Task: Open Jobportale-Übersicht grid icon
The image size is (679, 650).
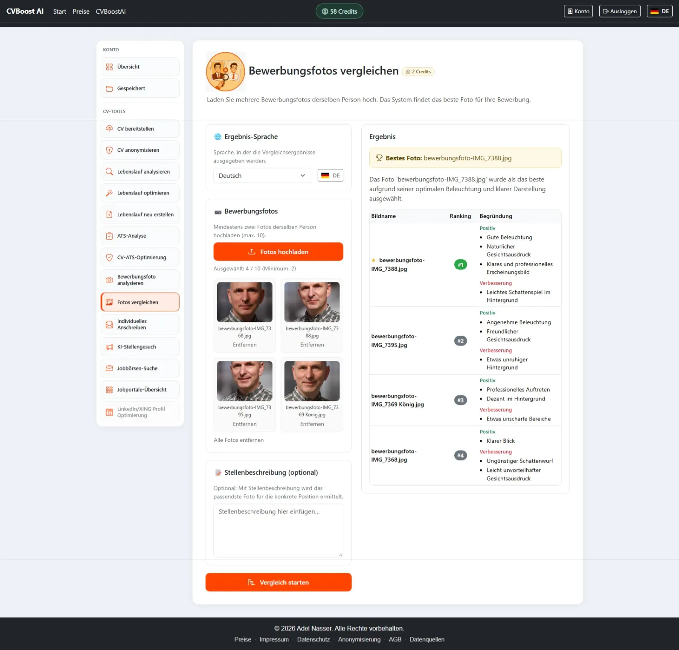Action: tap(109, 390)
